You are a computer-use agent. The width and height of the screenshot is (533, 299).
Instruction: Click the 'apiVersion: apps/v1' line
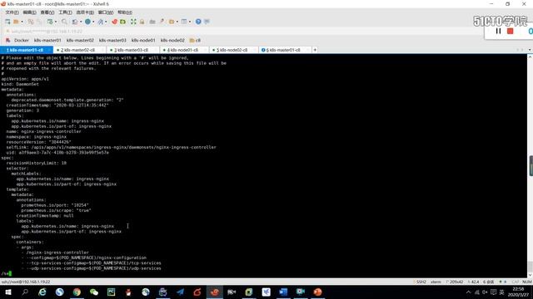(x=25, y=79)
